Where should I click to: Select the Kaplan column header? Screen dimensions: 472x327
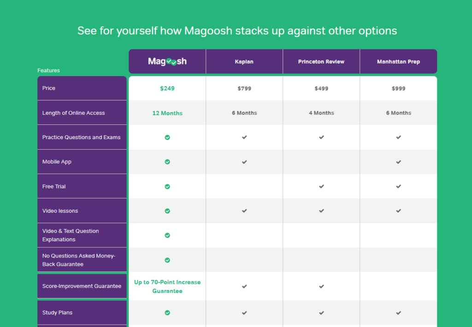point(244,62)
